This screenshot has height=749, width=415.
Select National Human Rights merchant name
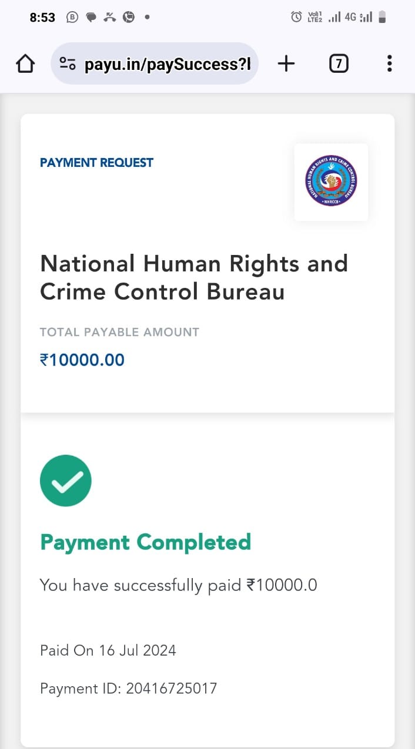click(193, 277)
